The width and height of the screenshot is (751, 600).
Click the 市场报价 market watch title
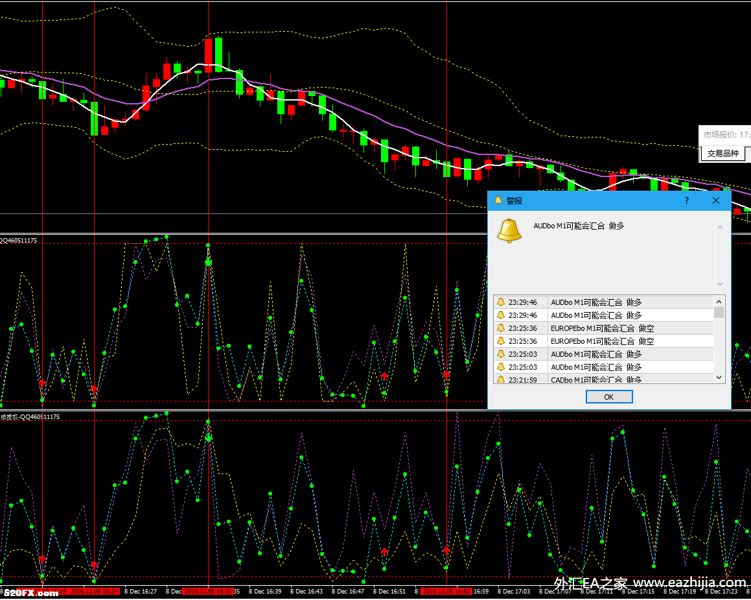tap(726, 135)
